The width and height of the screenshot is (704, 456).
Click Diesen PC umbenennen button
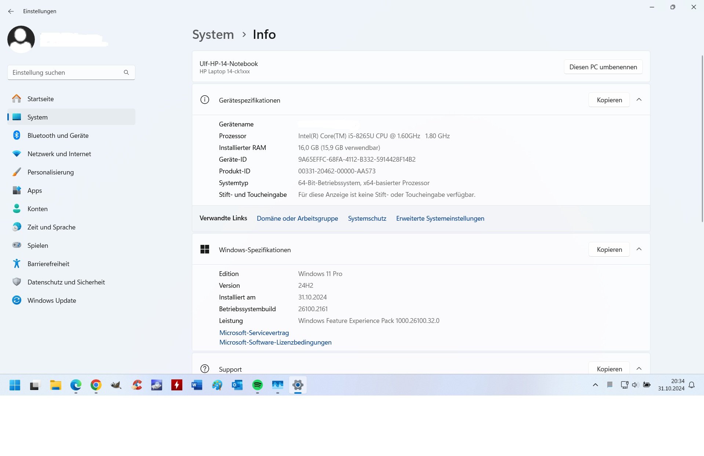click(603, 67)
